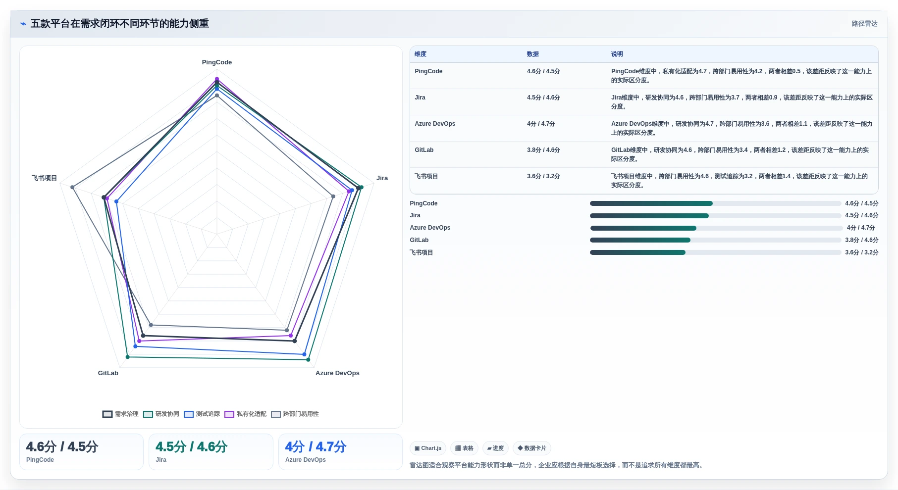Click the 飞书项目 radar axis label

pos(44,178)
